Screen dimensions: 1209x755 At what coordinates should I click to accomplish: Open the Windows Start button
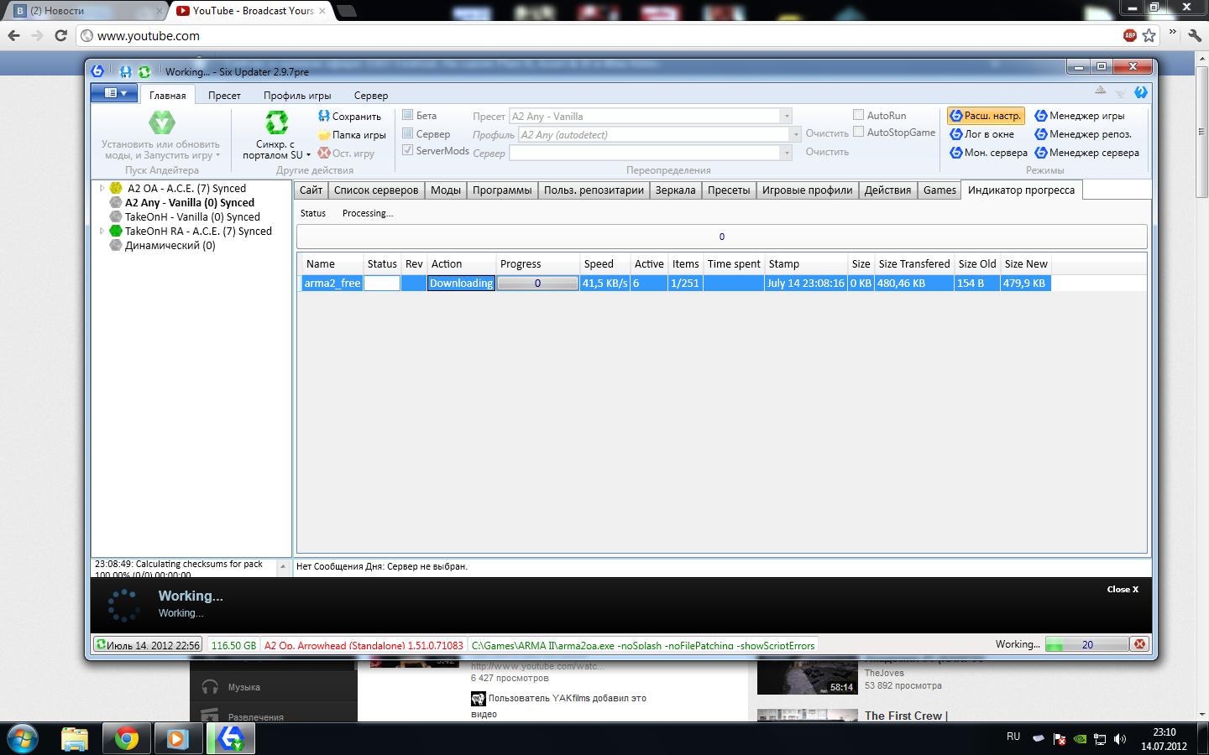coord(23,739)
